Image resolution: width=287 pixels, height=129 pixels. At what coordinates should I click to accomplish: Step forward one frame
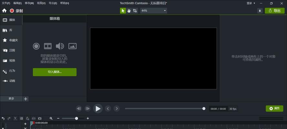[x=88, y=109]
